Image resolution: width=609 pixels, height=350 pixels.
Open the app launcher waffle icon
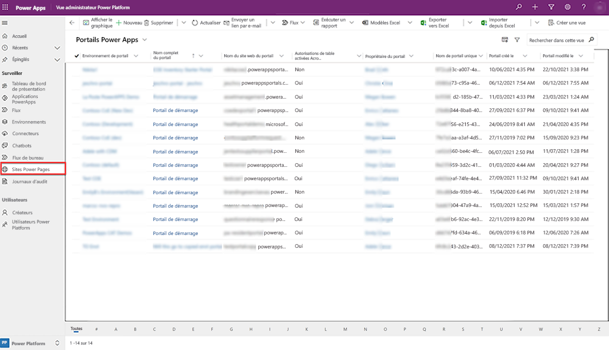5,7
